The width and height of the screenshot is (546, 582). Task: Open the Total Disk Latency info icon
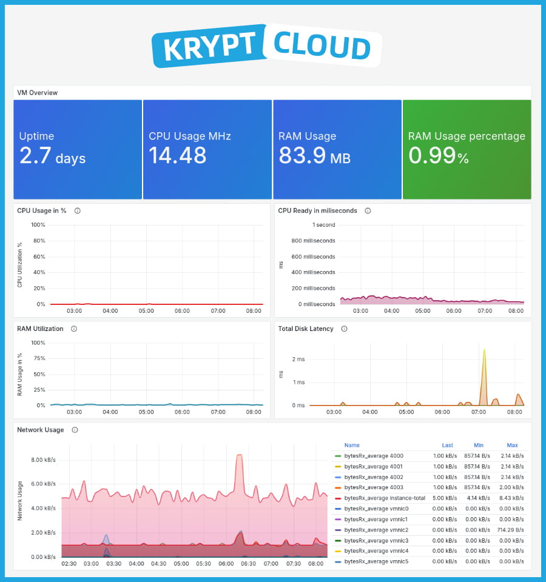[x=343, y=329]
